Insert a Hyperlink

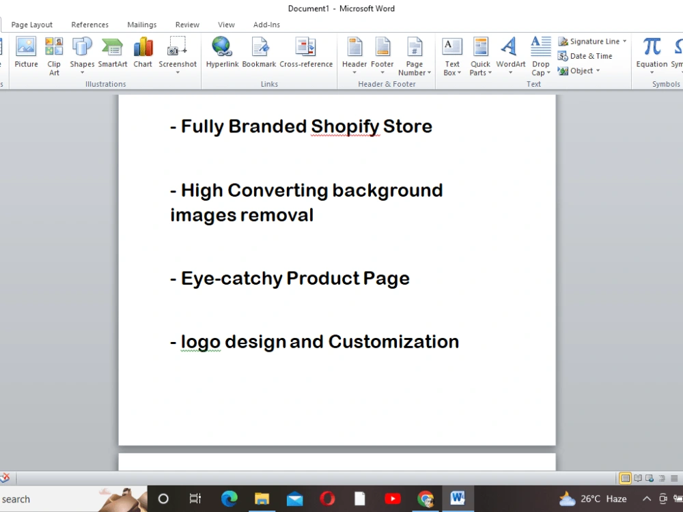click(222, 53)
